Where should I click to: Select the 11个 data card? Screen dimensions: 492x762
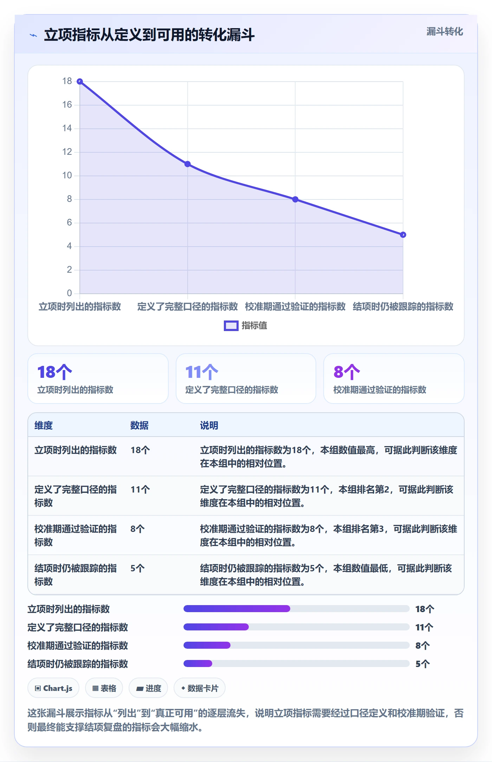[246, 378]
